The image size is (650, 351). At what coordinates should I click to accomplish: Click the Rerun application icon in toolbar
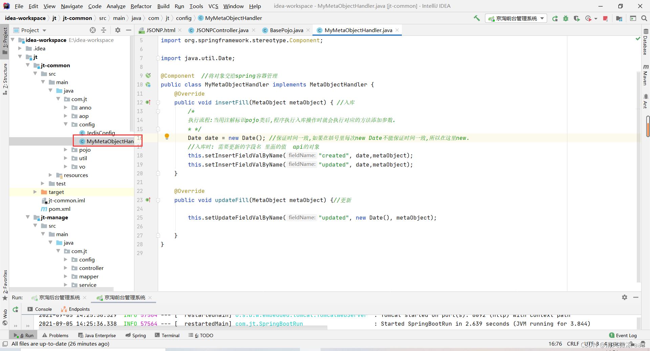pos(555,19)
